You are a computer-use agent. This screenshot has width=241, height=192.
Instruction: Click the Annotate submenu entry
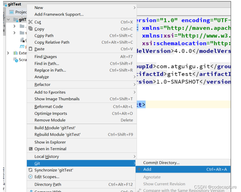[183, 177]
